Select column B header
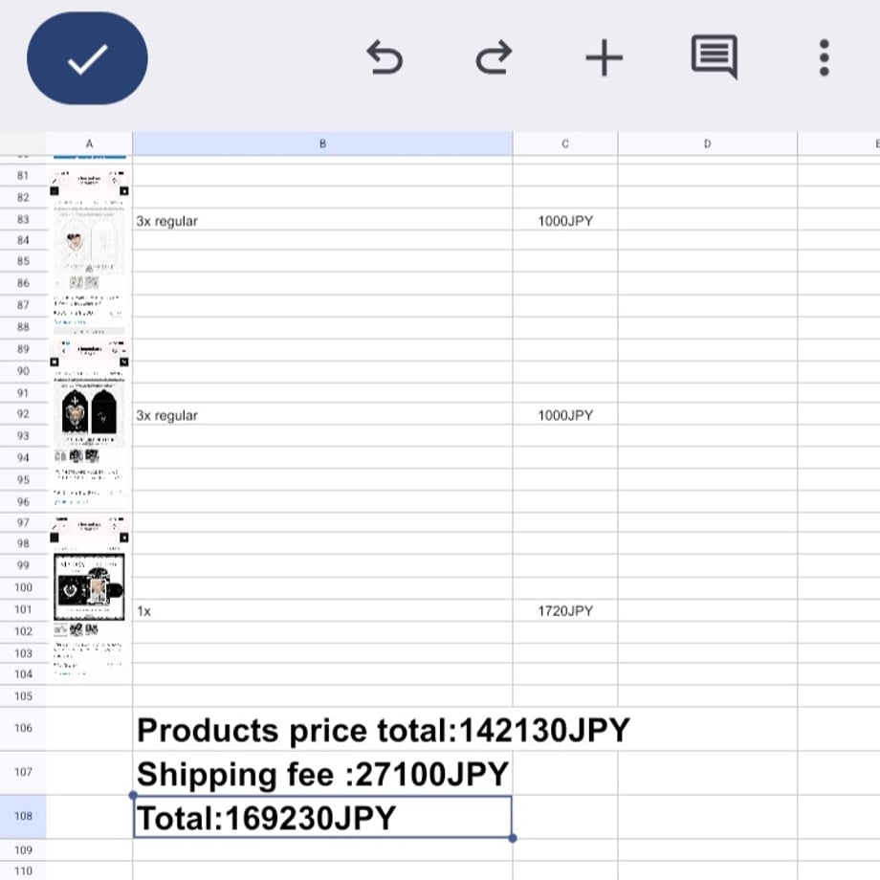880x880 pixels. 322,143
